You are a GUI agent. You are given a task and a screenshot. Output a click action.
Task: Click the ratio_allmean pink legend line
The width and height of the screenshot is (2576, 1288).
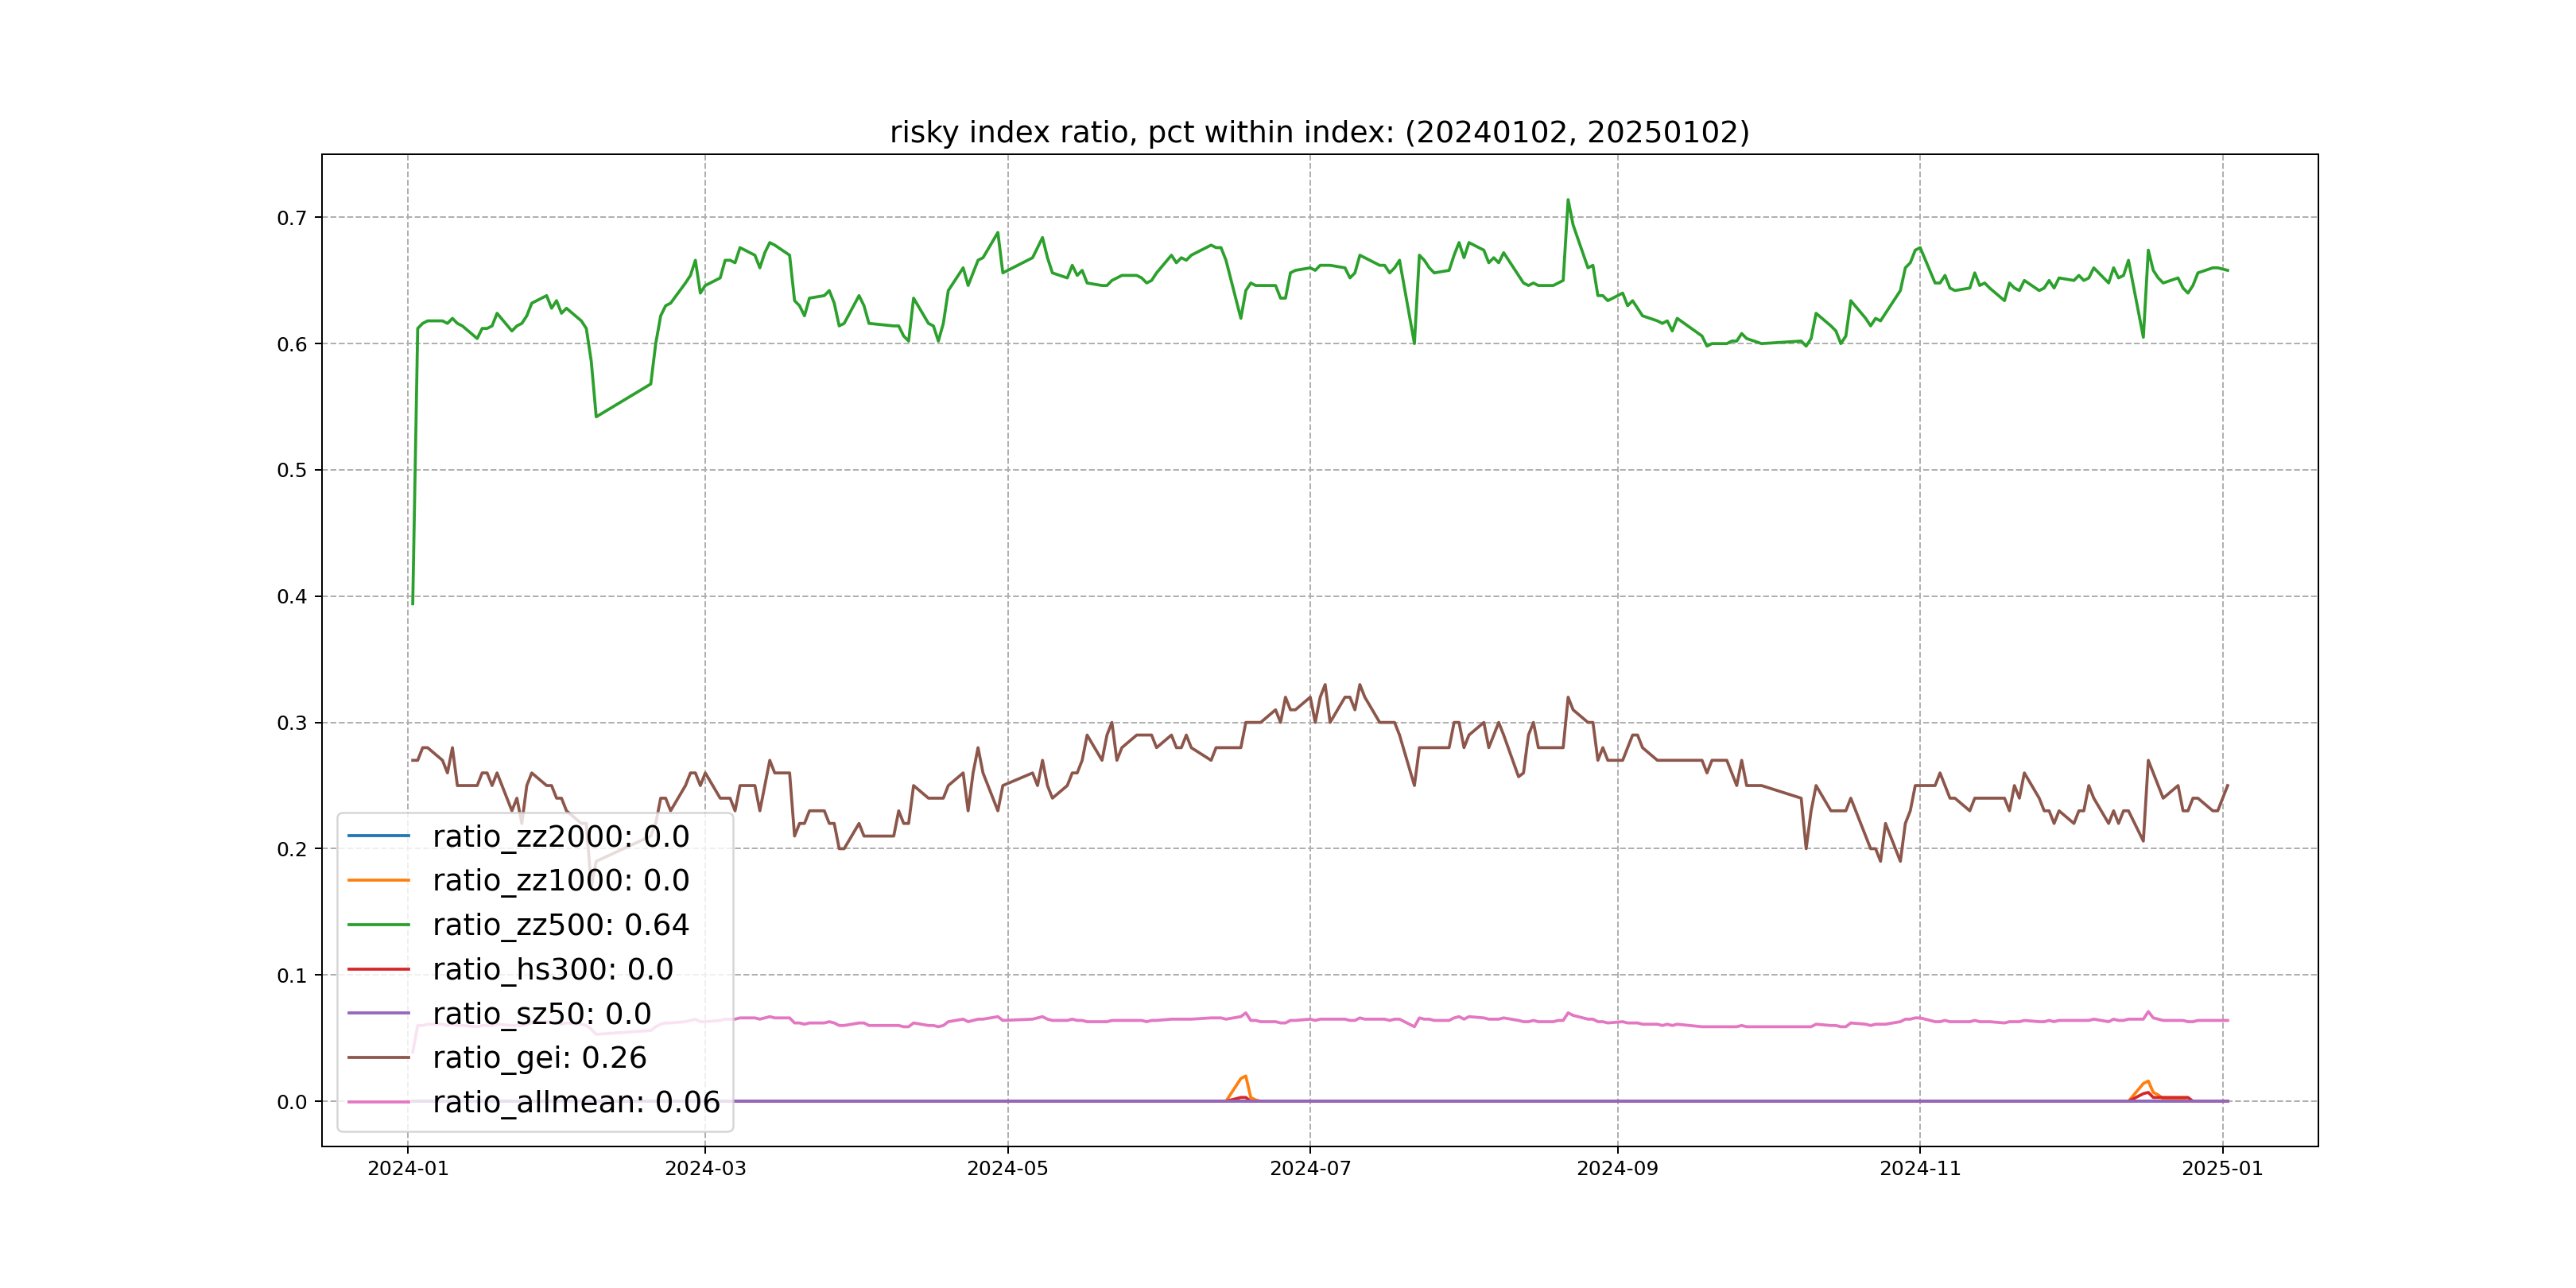[378, 1102]
